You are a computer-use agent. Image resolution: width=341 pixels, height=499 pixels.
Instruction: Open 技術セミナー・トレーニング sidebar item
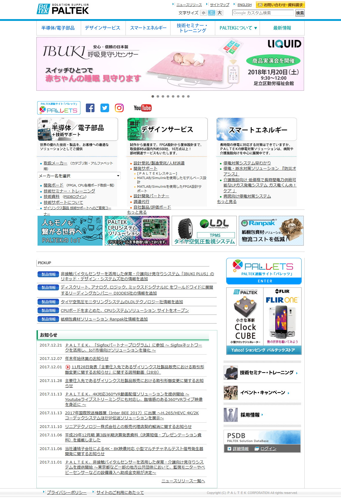point(262,373)
